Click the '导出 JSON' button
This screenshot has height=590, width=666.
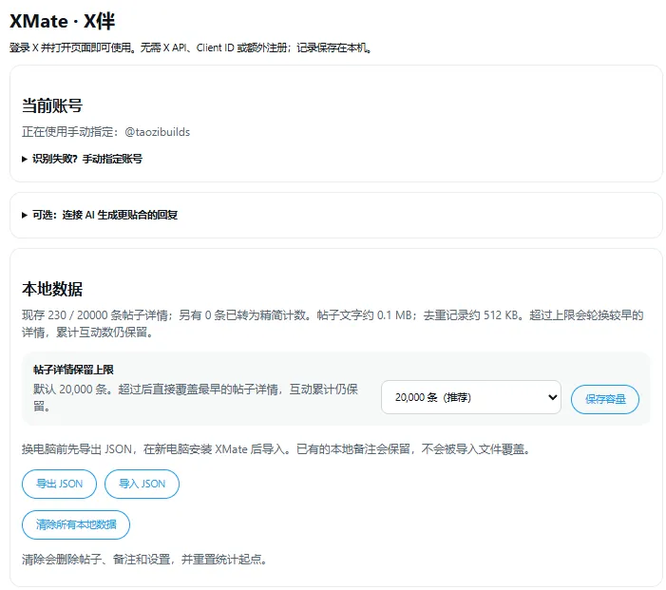(x=59, y=484)
